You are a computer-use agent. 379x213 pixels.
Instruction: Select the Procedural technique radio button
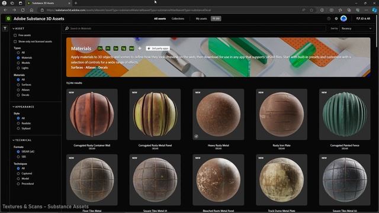18,184
